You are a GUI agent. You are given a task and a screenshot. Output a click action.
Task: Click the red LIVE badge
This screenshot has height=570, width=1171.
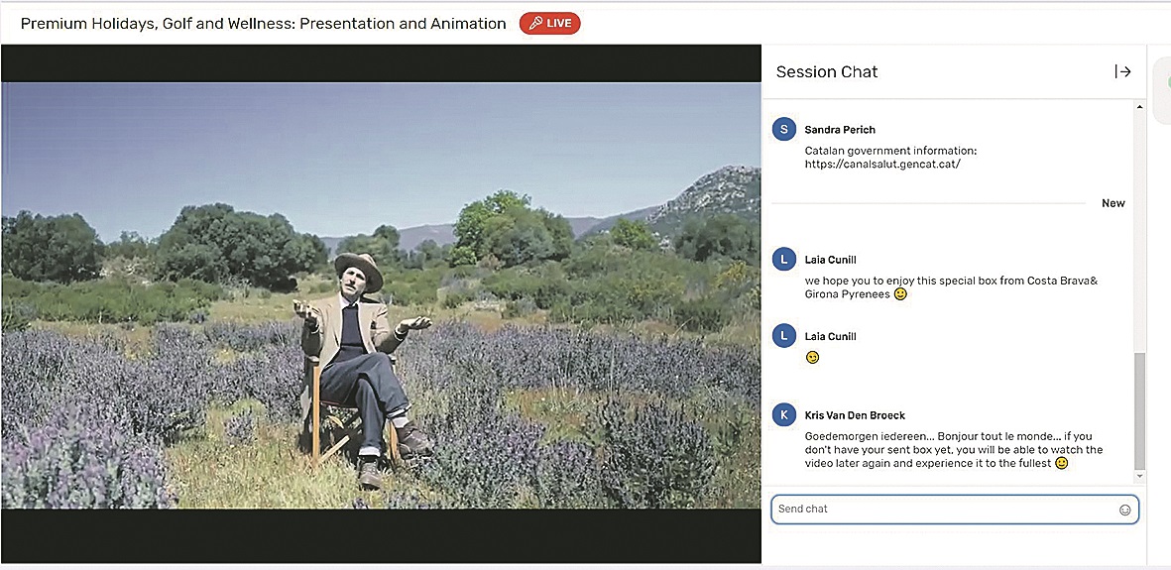point(549,24)
